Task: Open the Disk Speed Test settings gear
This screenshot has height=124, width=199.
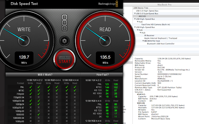Action: pyautogui.click(x=64, y=41)
